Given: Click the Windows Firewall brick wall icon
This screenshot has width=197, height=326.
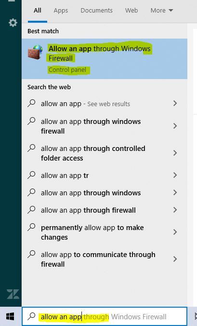Looking at the screenshot, I should pos(36,52).
